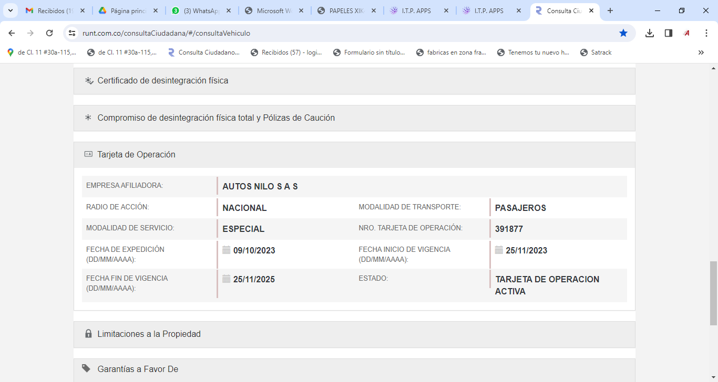Show all hidden bookmarks chevron
The height and width of the screenshot is (382, 718).
tap(701, 52)
